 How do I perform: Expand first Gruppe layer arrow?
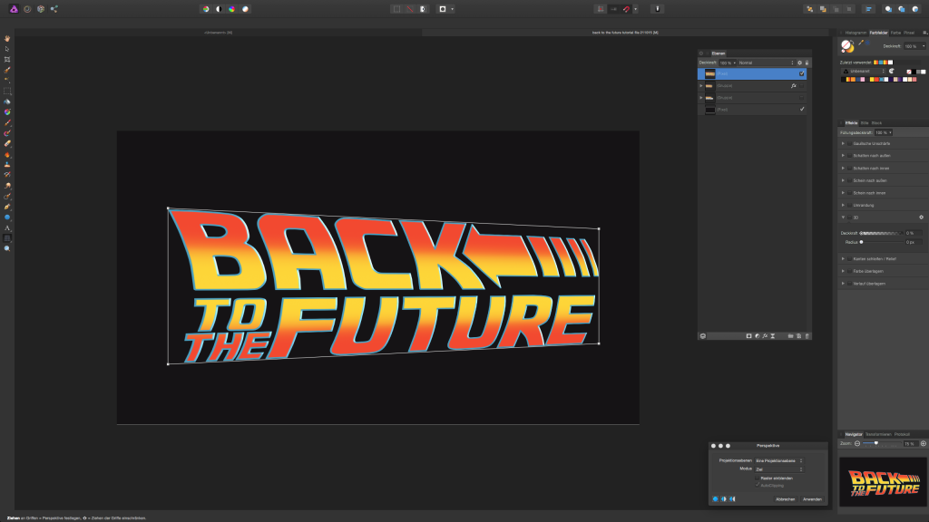click(x=701, y=86)
